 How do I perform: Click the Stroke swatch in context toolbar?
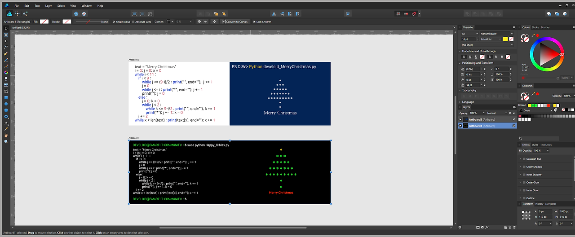[67, 22]
